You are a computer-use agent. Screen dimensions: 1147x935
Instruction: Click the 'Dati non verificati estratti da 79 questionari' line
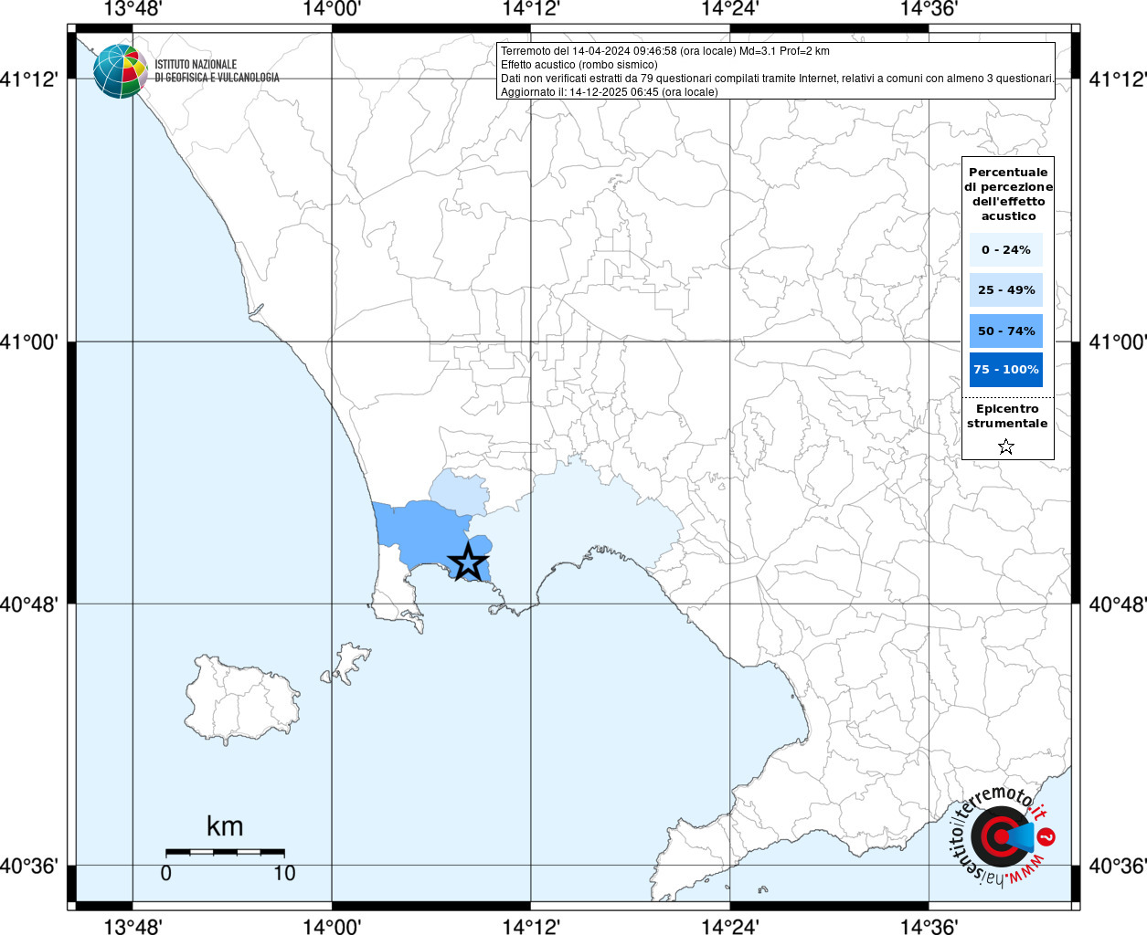778,79
